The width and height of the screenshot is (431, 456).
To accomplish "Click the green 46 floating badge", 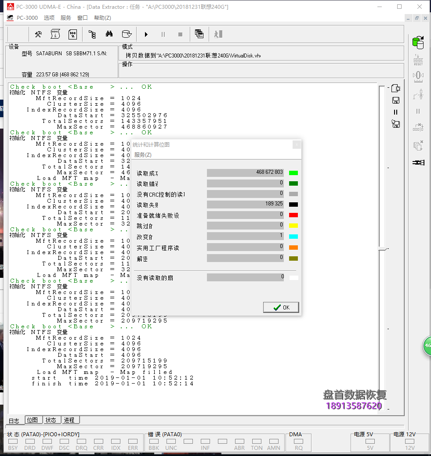I will (427, 345).
